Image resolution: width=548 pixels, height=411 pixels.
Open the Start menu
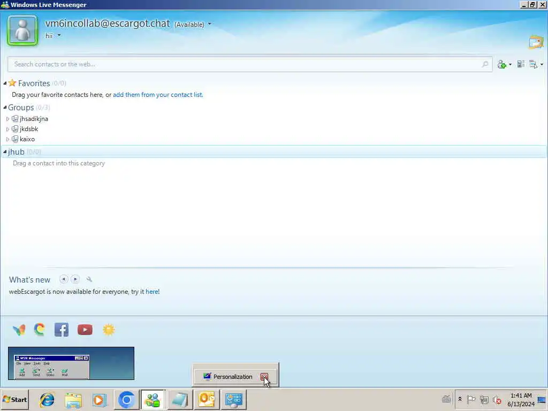point(15,399)
